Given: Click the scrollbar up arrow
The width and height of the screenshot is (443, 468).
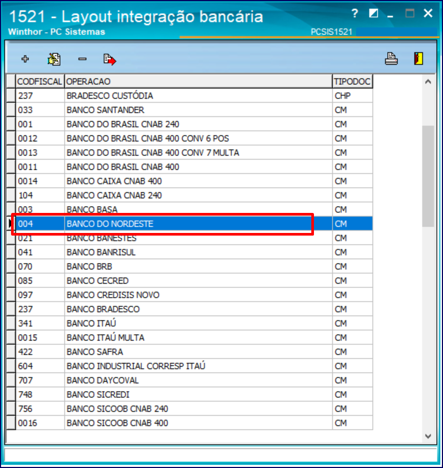Looking at the screenshot, I should point(428,82).
